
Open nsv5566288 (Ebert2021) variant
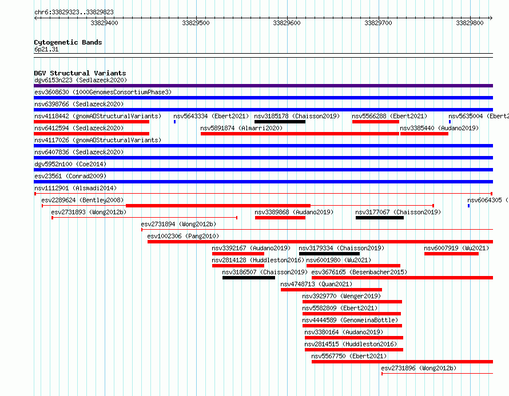coord(389,116)
